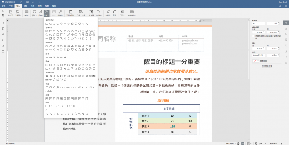The height and width of the screenshot is (145, 289).
Task: Open the header and footer dropdown
Action: coord(71,13)
